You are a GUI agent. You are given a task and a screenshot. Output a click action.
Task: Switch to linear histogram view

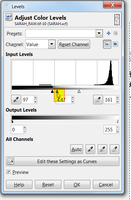(x=107, y=44)
